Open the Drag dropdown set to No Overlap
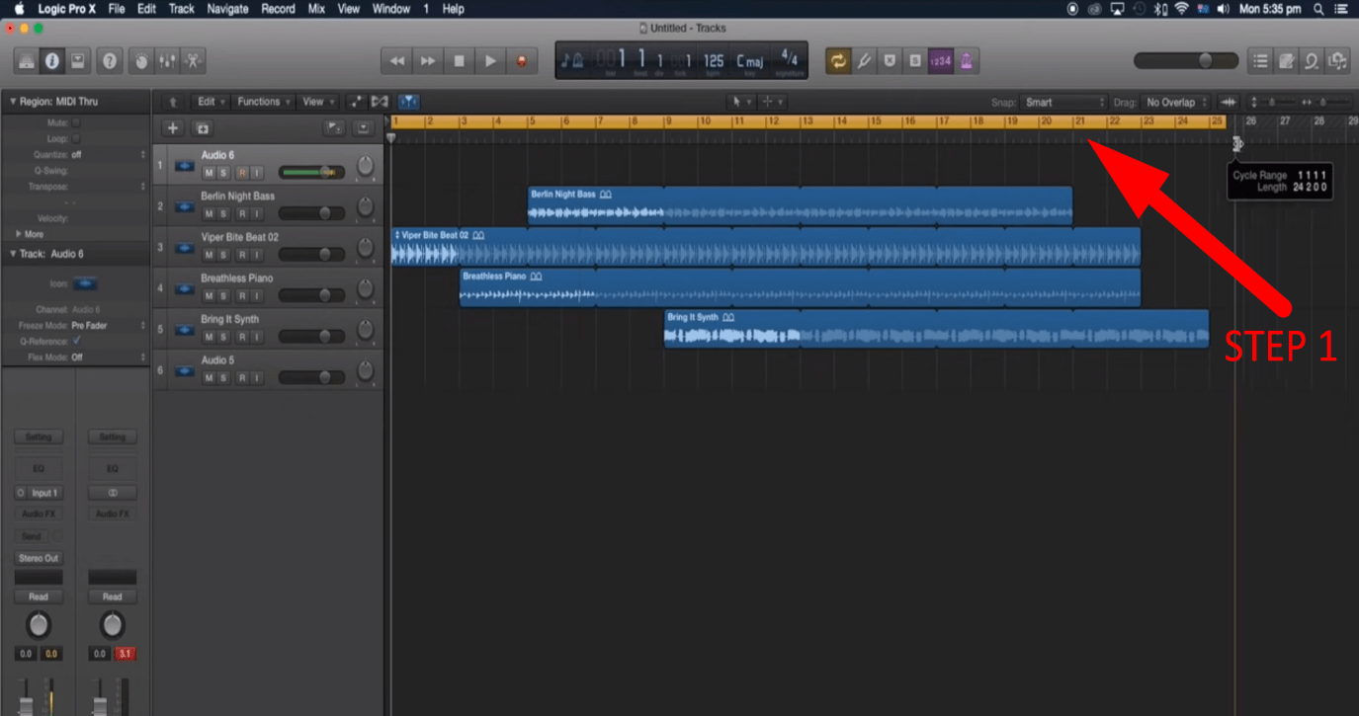This screenshot has width=1359, height=716. pyautogui.click(x=1176, y=102)
